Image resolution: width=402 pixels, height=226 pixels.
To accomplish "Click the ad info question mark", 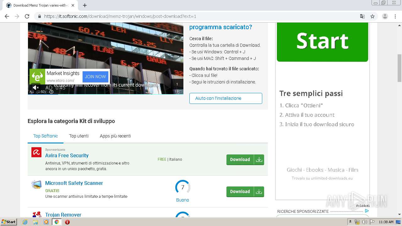I will pos(52,92).
